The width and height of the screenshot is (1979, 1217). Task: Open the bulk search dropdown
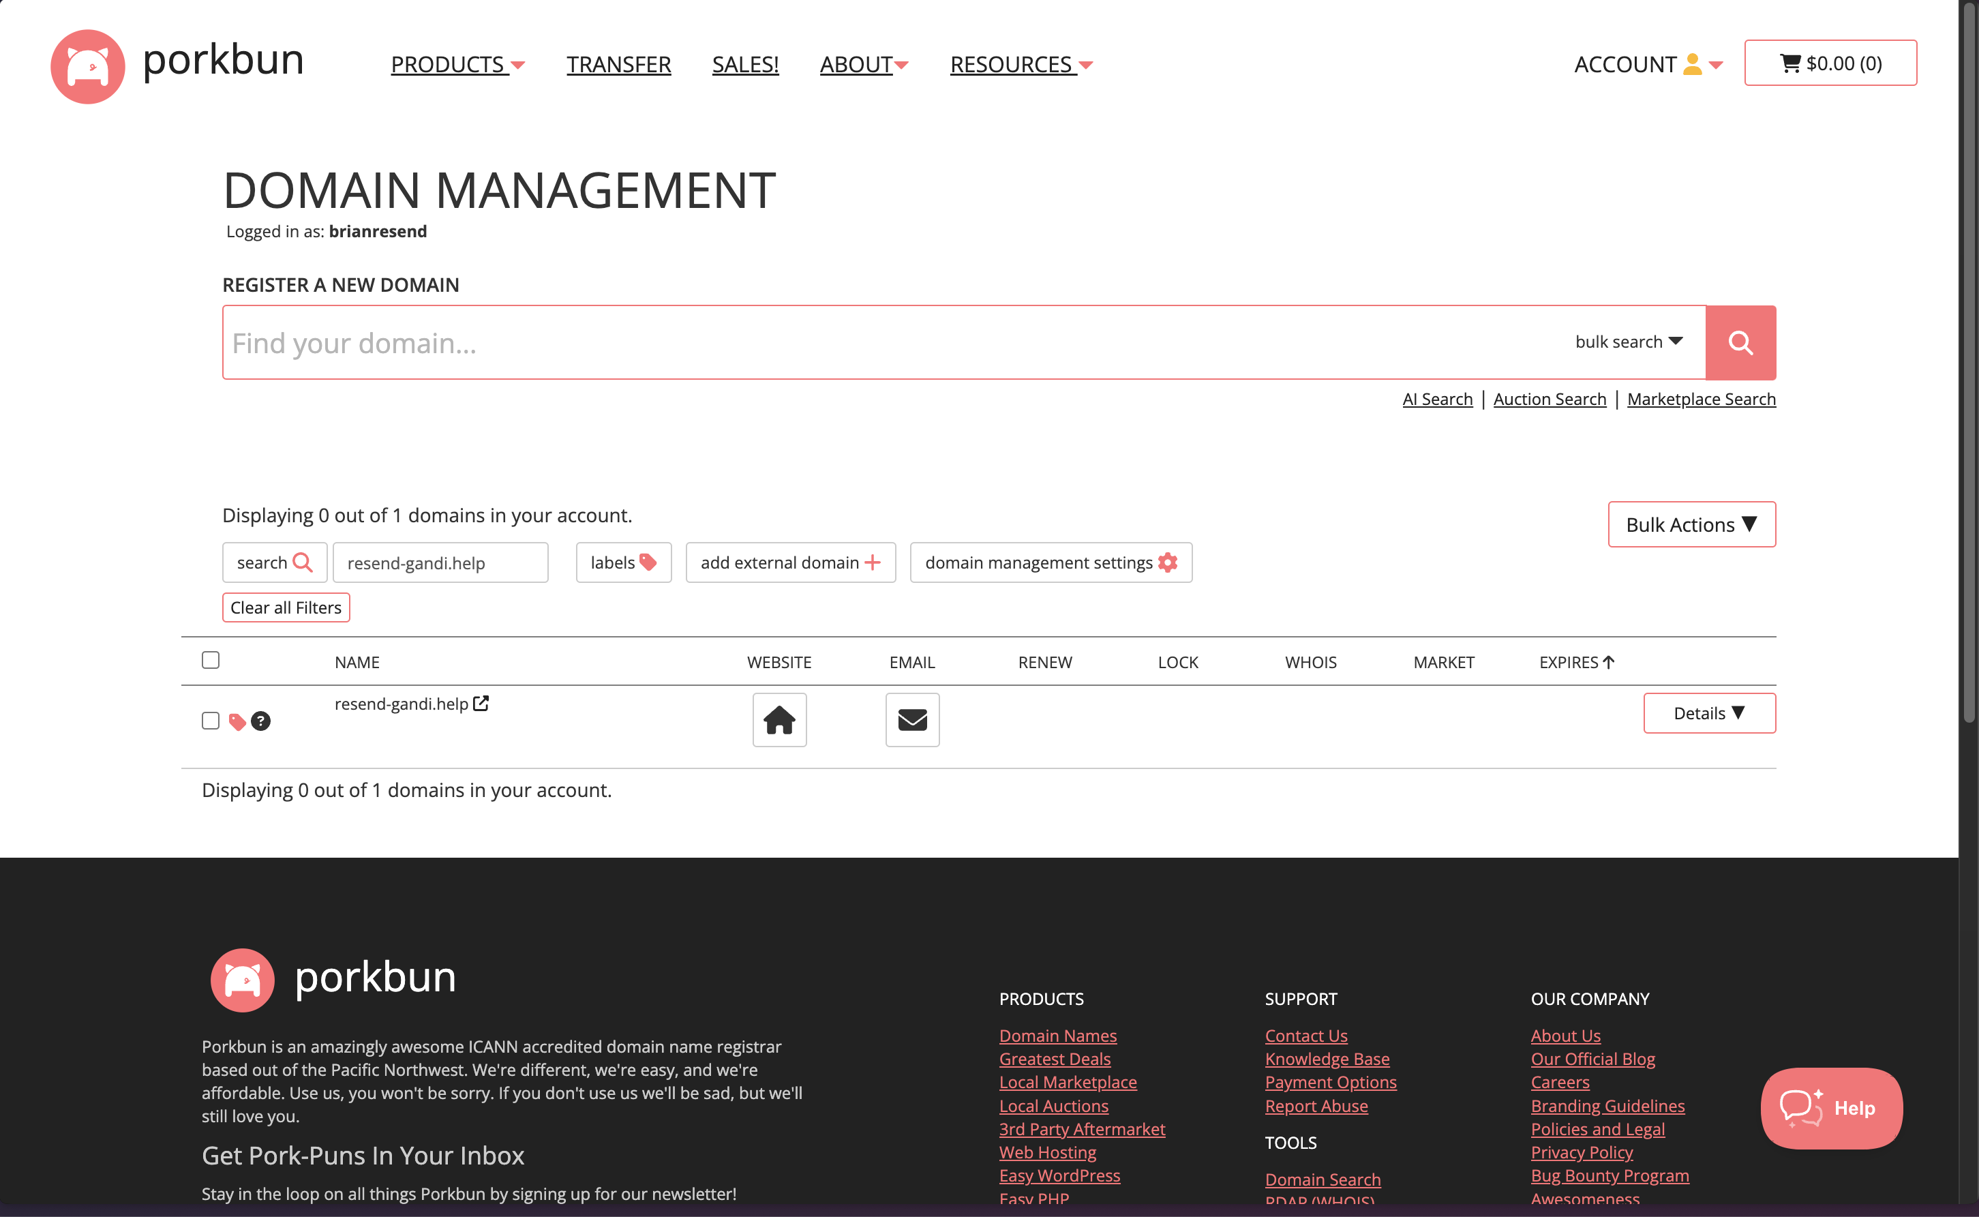pyautogui.click(x=1629, y=342)
